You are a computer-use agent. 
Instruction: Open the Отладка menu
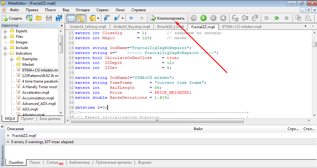[83, 10]
